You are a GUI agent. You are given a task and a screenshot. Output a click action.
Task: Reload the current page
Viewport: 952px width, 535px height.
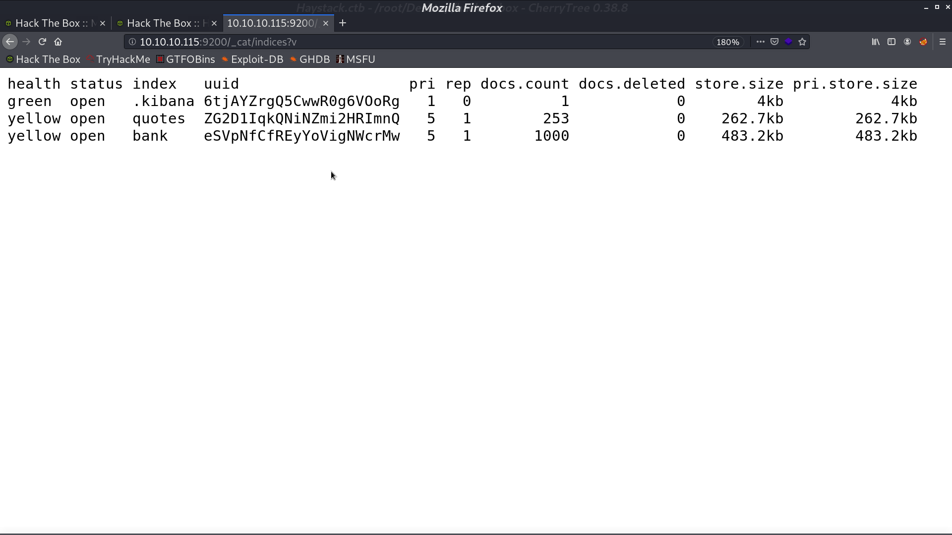(42, 42)
